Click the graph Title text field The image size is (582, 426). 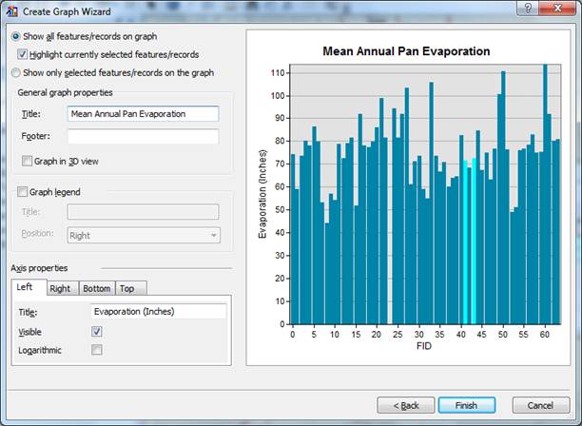[x=143, y=114]
